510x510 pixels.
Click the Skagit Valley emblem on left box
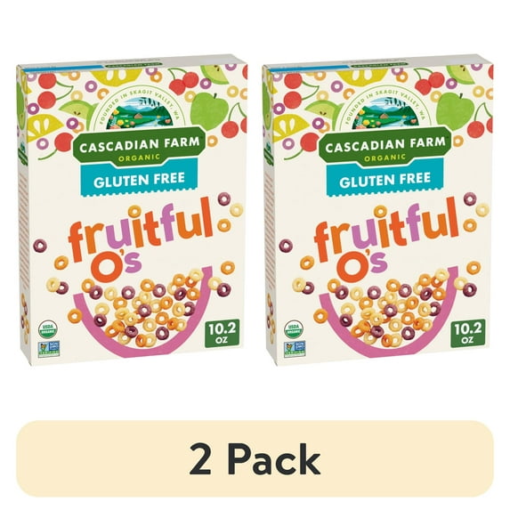140,108
